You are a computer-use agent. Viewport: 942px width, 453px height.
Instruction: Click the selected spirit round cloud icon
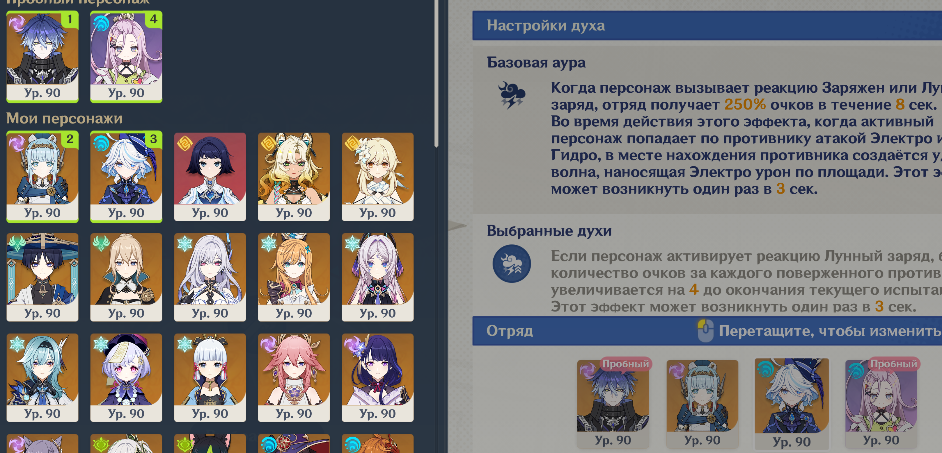coord(512,263)
